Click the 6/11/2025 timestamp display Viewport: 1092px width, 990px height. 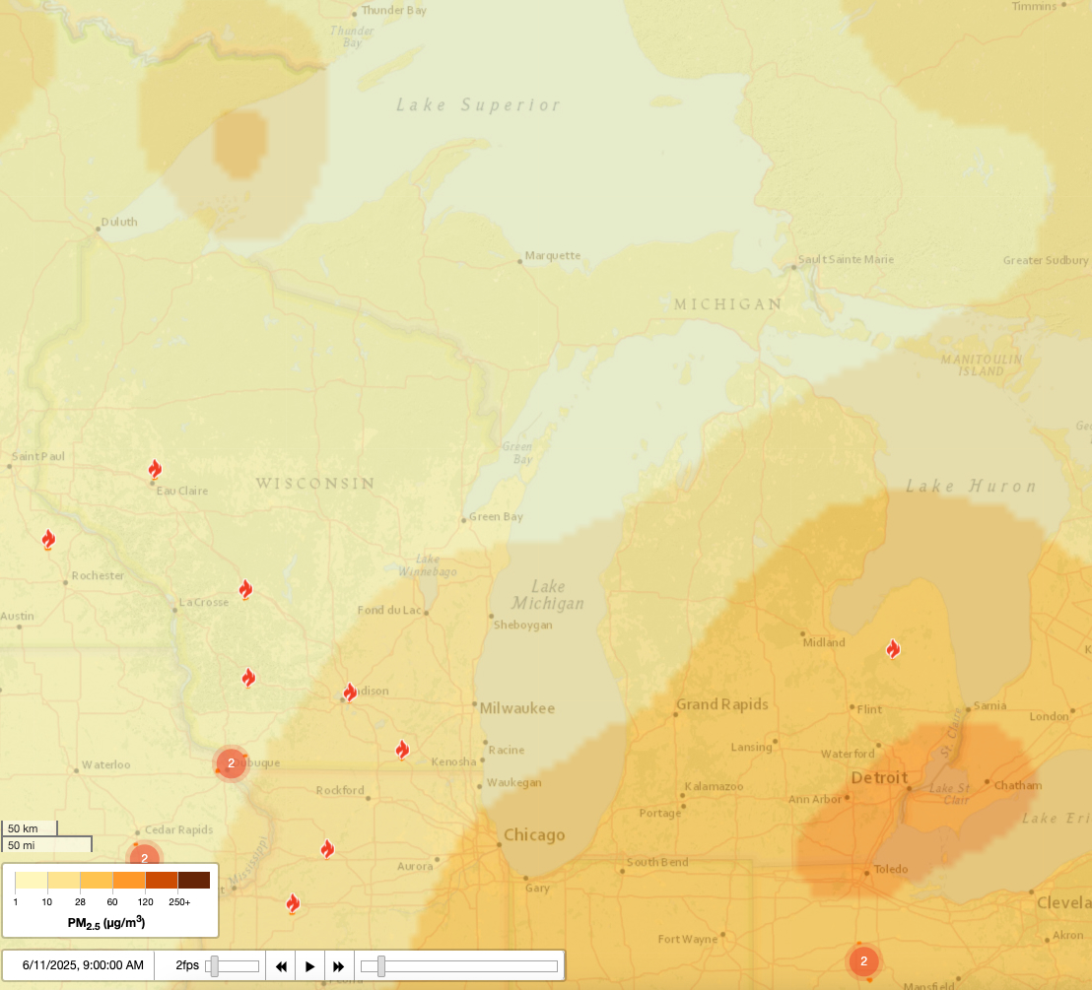point(83,965)
